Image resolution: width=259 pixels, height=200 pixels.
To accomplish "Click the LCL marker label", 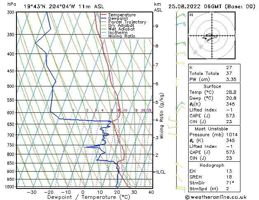I will pos(162,172).
